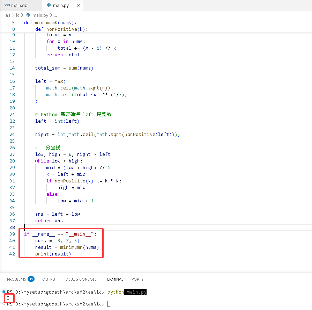Open the DEBUG CONSOLE panel tab
The height and width of the screenshot is (310, 312).
[81, 279]
